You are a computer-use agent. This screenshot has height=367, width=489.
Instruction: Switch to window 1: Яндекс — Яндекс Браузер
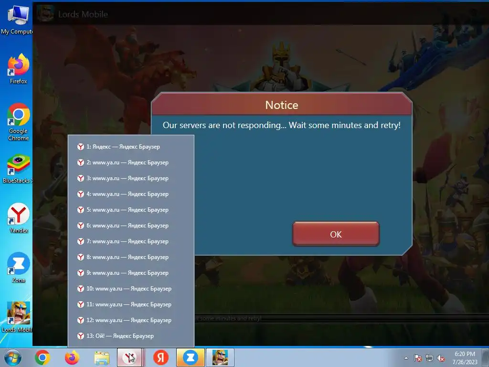pos(131,147)
